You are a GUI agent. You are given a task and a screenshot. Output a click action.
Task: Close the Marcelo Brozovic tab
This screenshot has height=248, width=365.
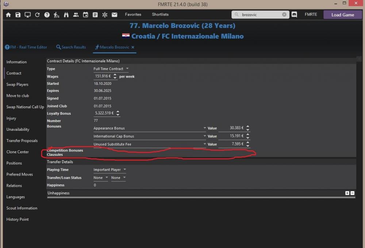[133, 47]
